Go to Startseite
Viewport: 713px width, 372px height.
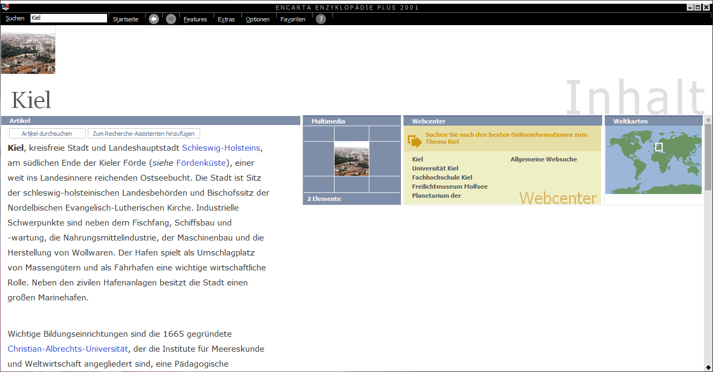coord(125,19)
